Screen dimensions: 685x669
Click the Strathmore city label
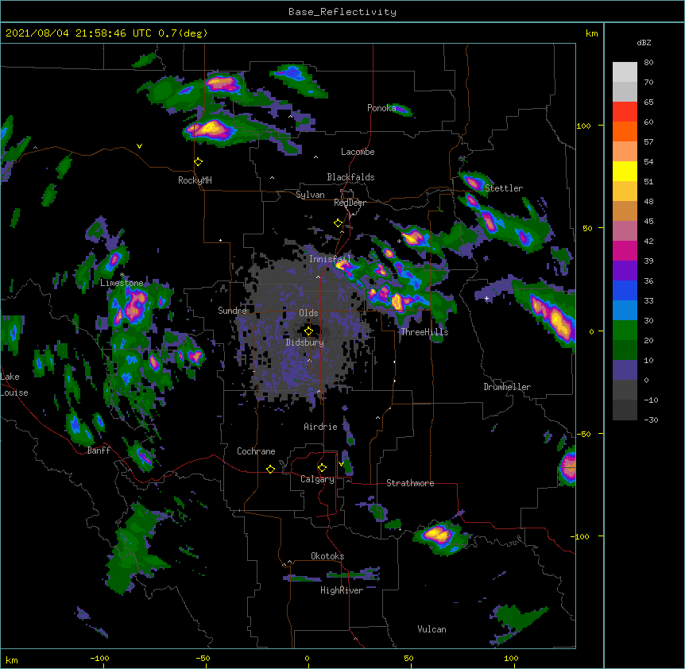coord(410,483)
